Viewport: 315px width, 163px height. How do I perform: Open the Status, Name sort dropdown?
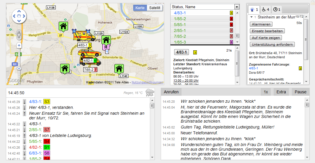pos(237,7)
